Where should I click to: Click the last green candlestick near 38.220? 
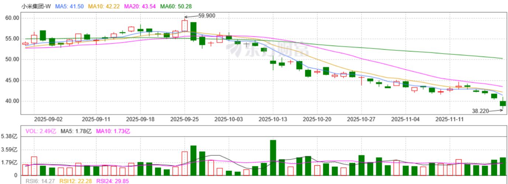point(502,103)
